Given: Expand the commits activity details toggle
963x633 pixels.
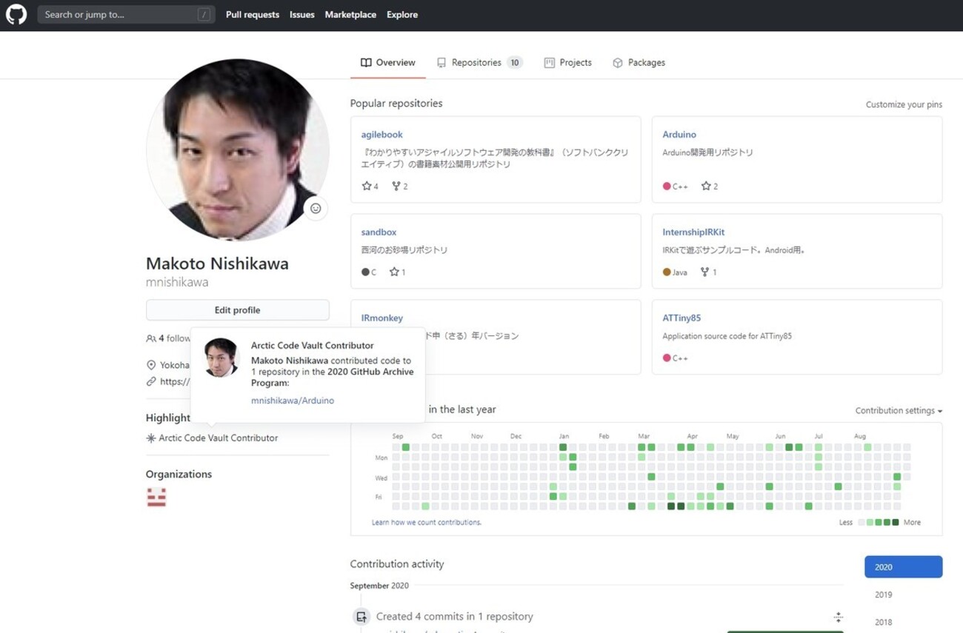Looking at the screenshot, I should (838, 617).
